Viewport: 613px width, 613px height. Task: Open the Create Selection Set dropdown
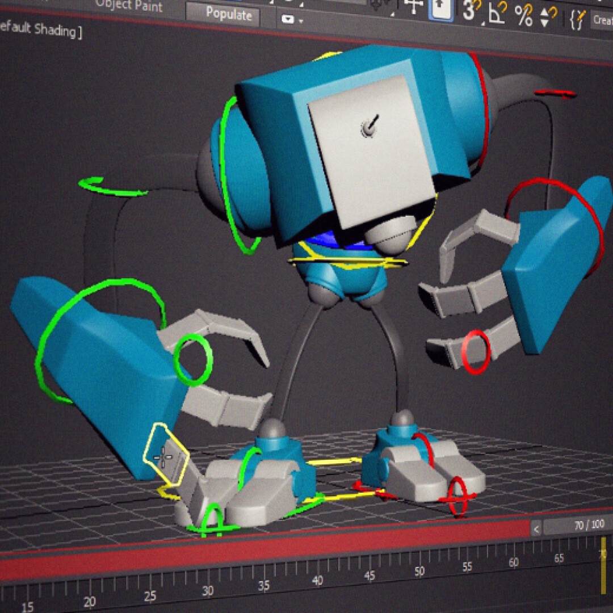click(602, 20)
